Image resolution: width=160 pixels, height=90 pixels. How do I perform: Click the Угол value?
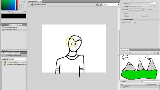point(147,16)
